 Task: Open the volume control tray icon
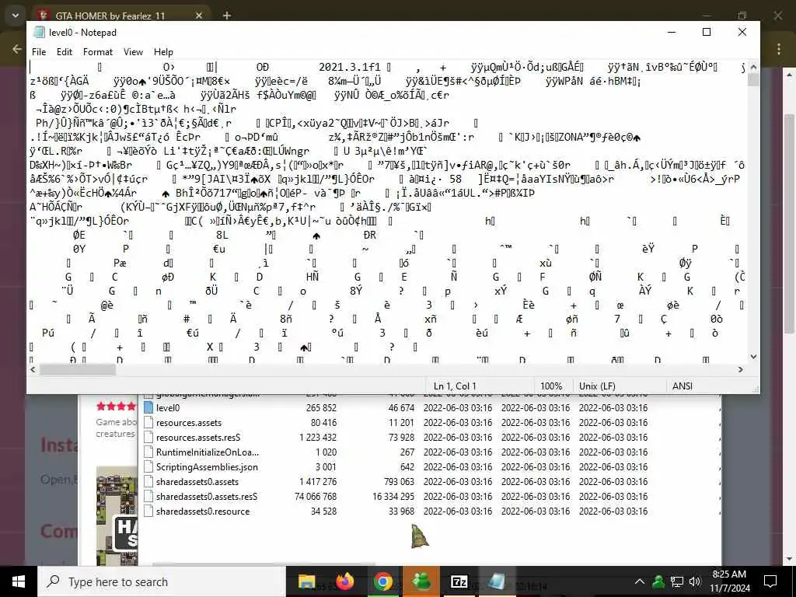coord(695,581)
